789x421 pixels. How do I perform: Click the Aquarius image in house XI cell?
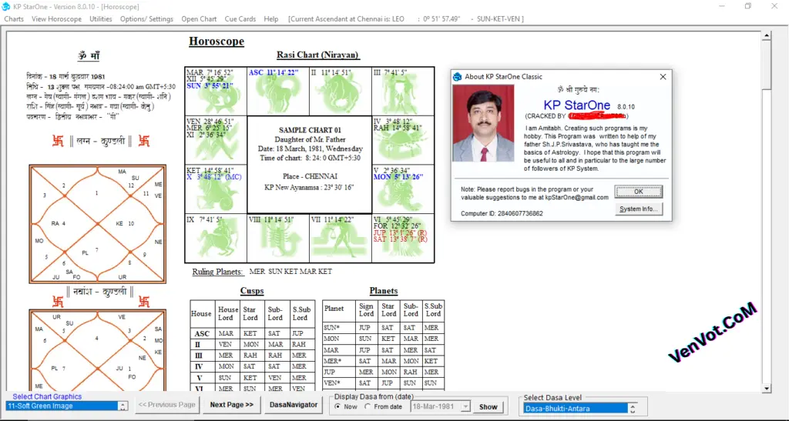coord(216,142)
